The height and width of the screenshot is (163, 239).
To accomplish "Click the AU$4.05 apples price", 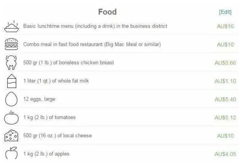I will click(x=225, y=154).
